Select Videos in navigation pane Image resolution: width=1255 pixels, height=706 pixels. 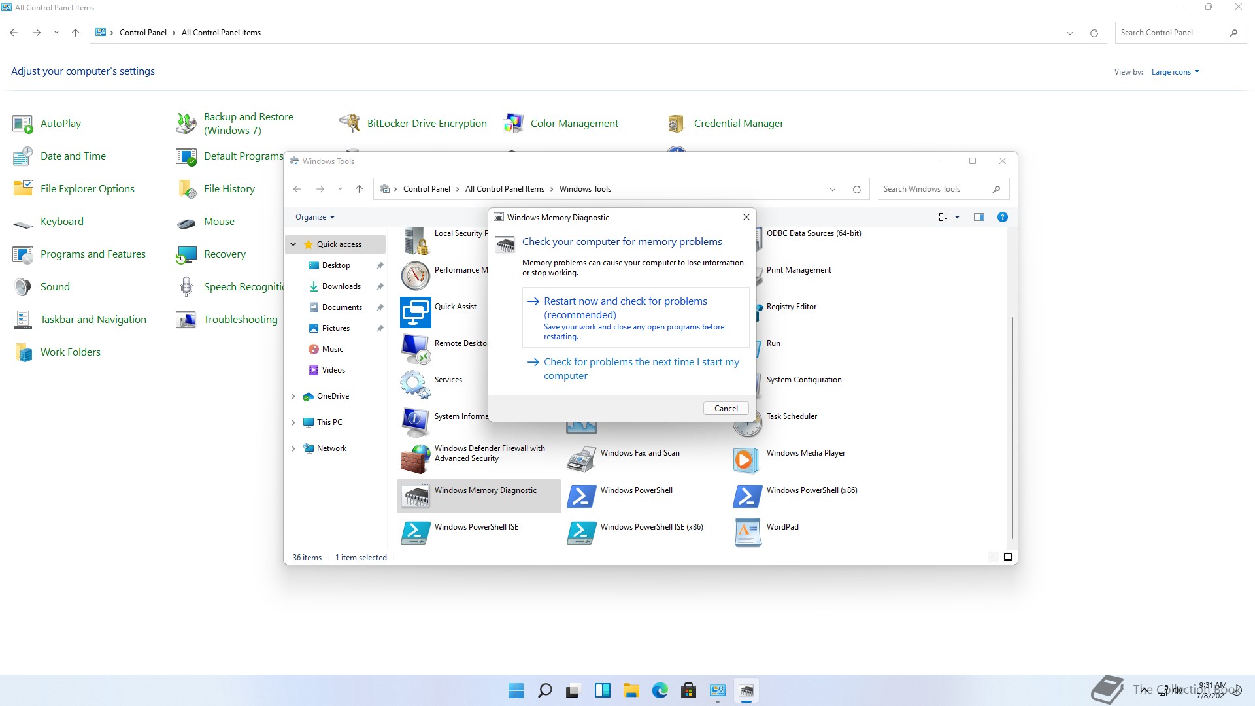tap(333, 370)
